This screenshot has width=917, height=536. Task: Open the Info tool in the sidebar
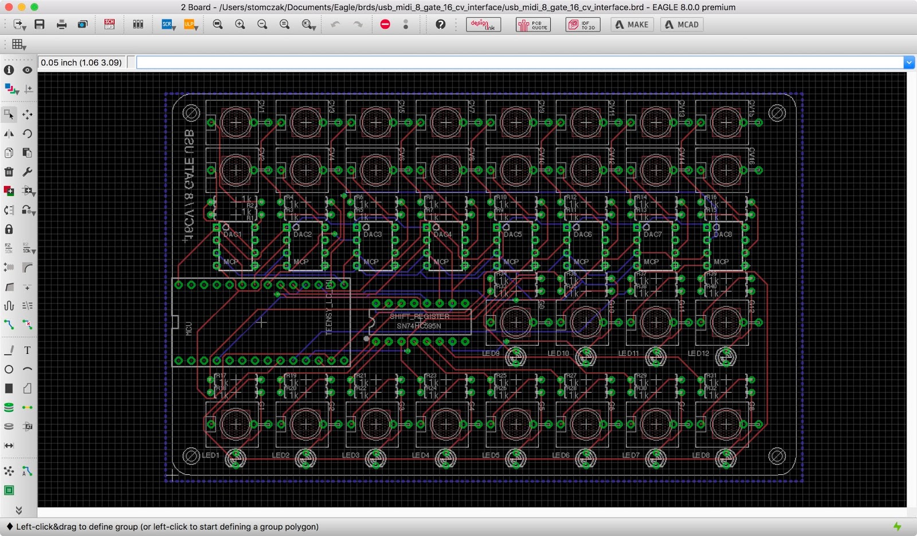click(9, 70)
